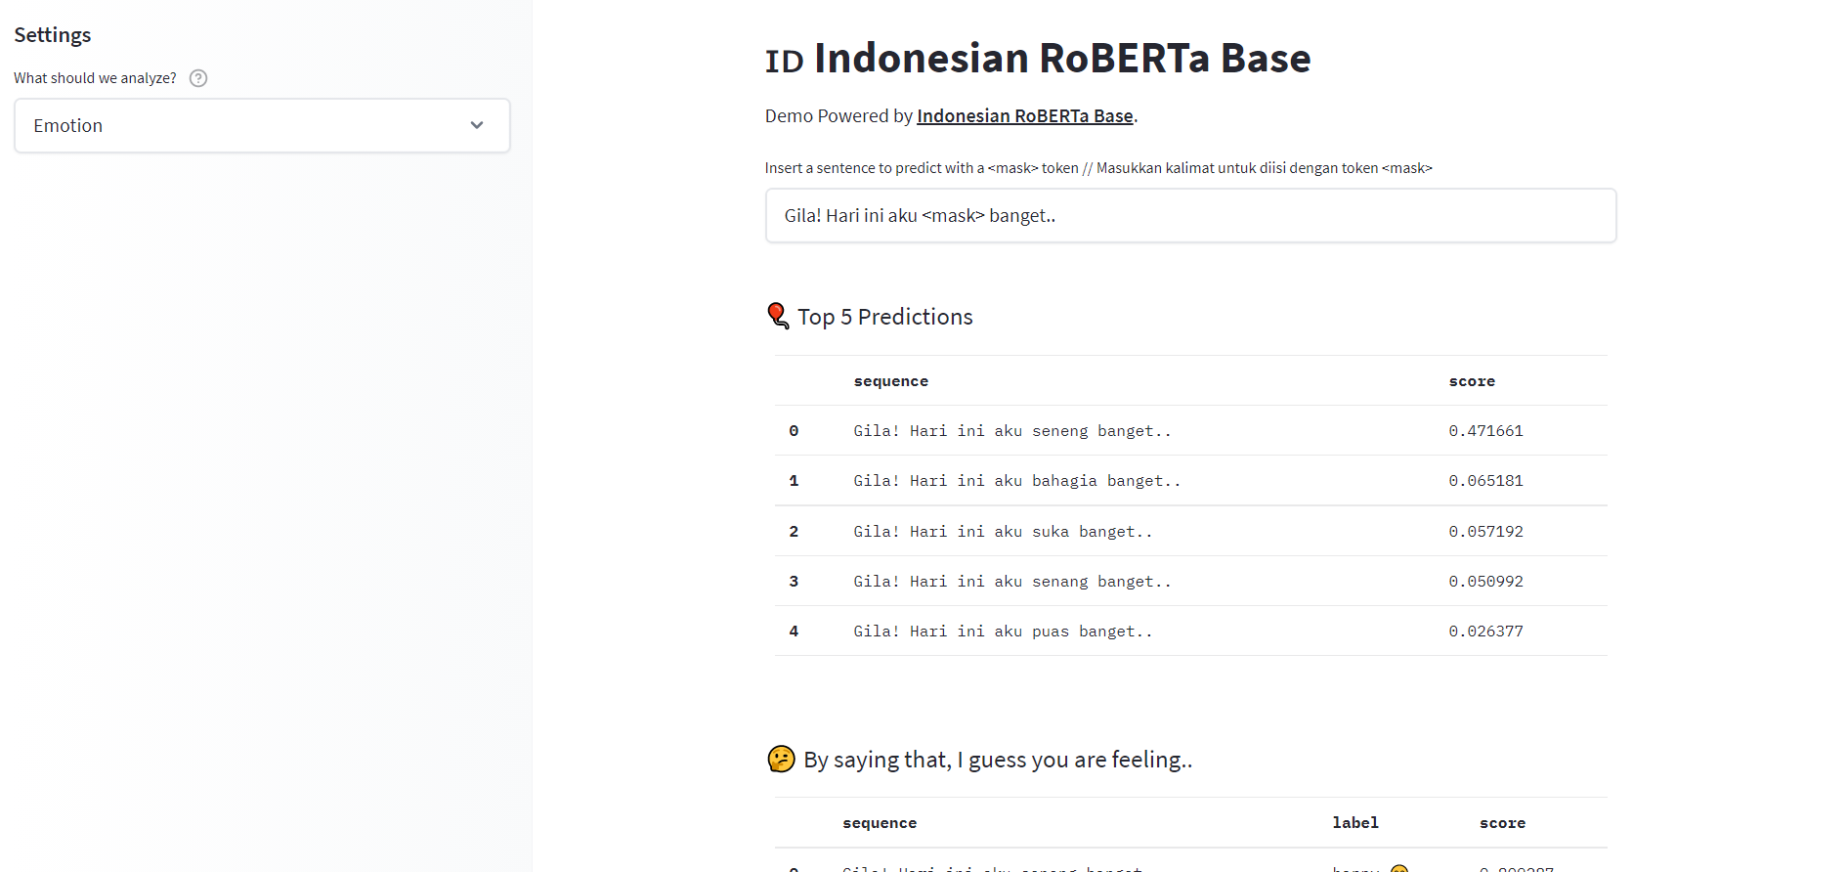The height and width of the screenshot is (872, 1848).
Task: Click score value 0.065181
Action: point(1485,481)
